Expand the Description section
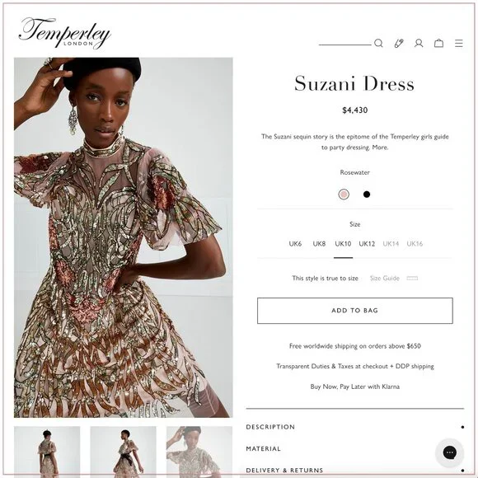Viewport: 478px width, 478px height. click(x=355, y=427)
